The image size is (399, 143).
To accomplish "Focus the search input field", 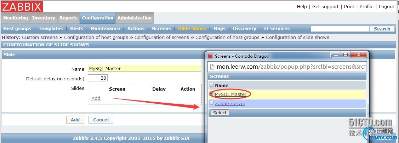I will pyautogui.click(x=340, y=29).
